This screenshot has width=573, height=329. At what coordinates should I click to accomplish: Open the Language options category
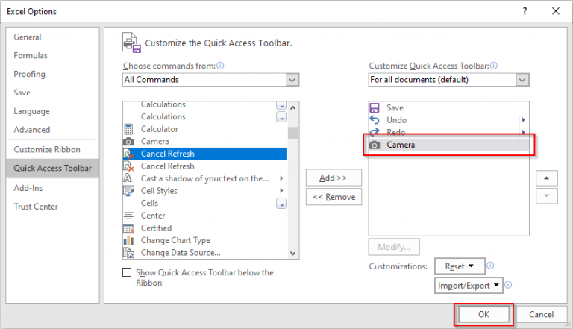tap(31, 111)
